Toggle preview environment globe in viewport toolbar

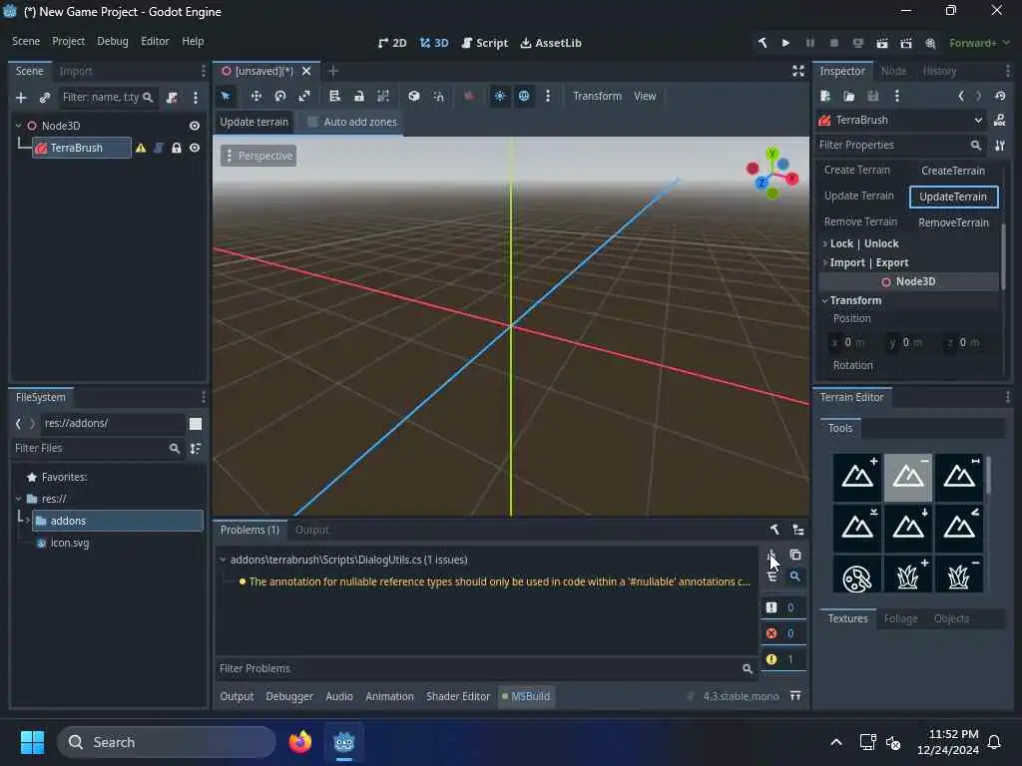pos(524,96)
